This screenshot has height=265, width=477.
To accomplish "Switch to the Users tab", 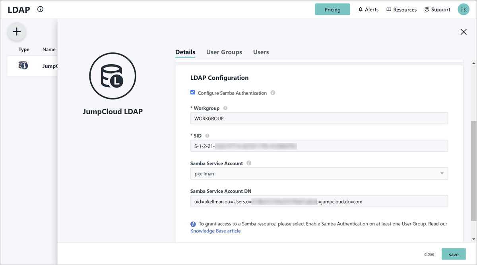I will [261, 52].
